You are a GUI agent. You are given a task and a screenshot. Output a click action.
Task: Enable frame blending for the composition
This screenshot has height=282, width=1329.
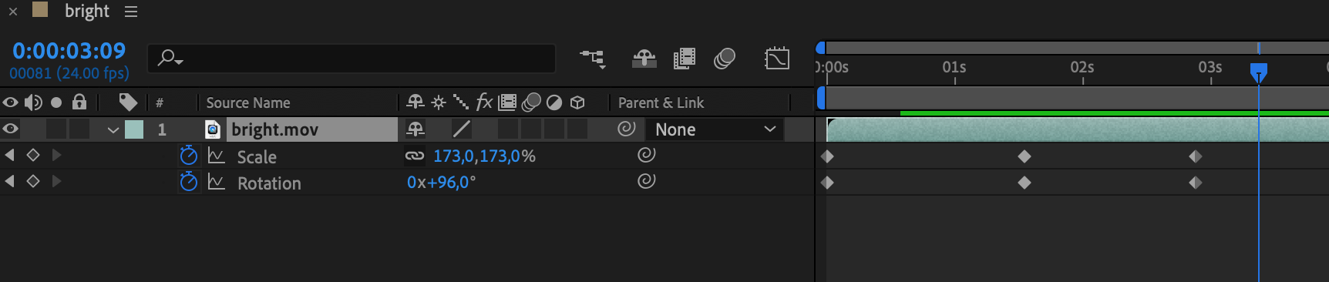point(684,58)
